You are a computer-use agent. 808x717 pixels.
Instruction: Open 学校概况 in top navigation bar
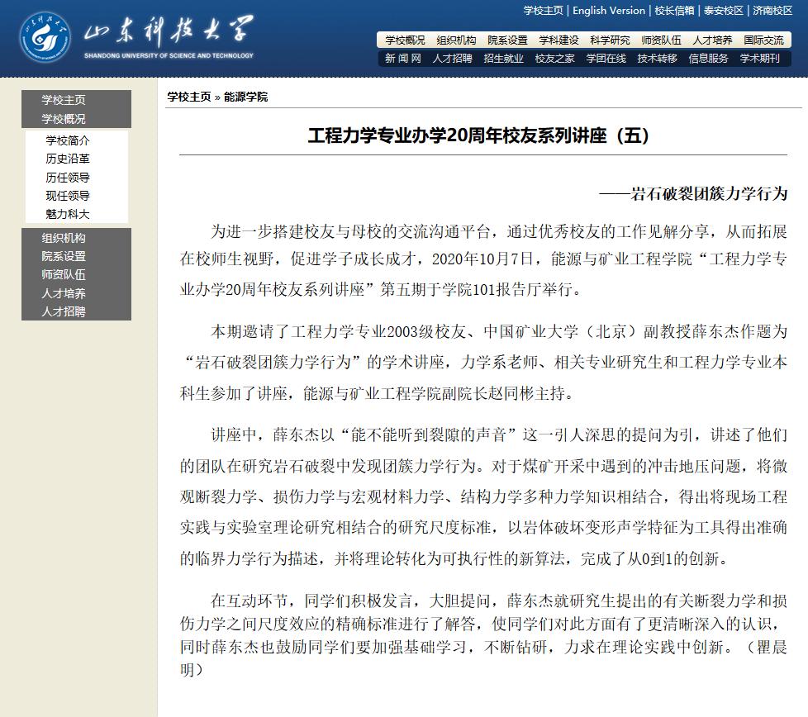tap(405, 40)
